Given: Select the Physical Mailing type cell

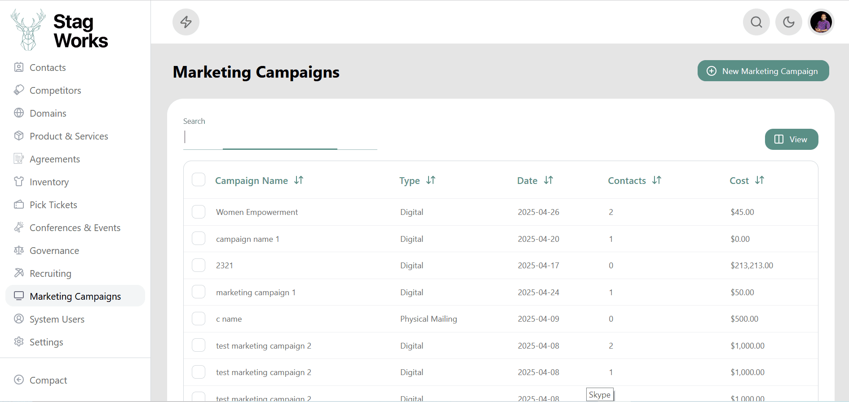Looking at the screenshot, I should [x=429, y=319].
